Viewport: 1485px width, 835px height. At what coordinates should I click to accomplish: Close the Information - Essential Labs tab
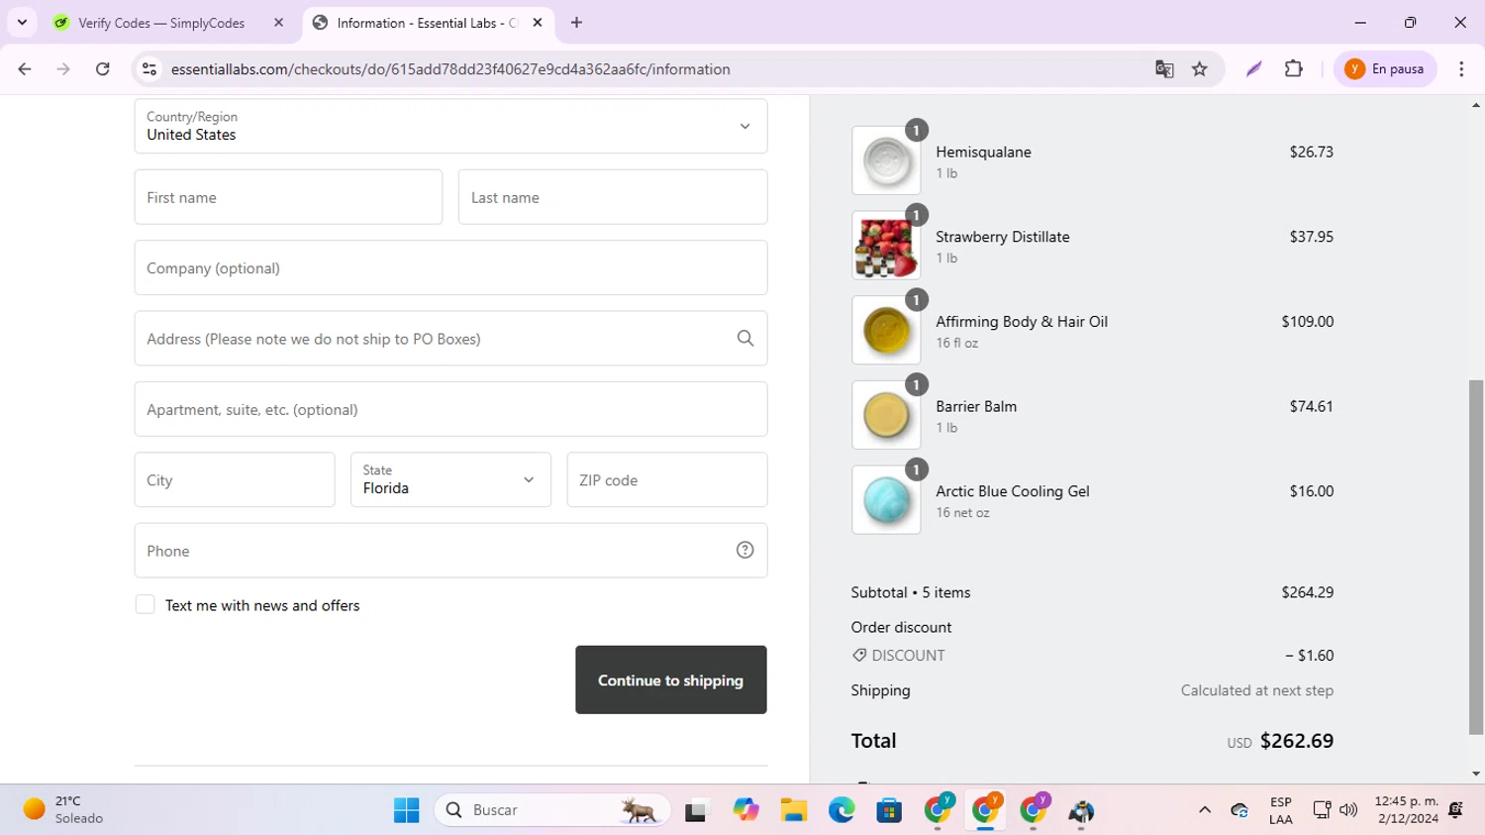pyautogui.click(x=538, y=23)
